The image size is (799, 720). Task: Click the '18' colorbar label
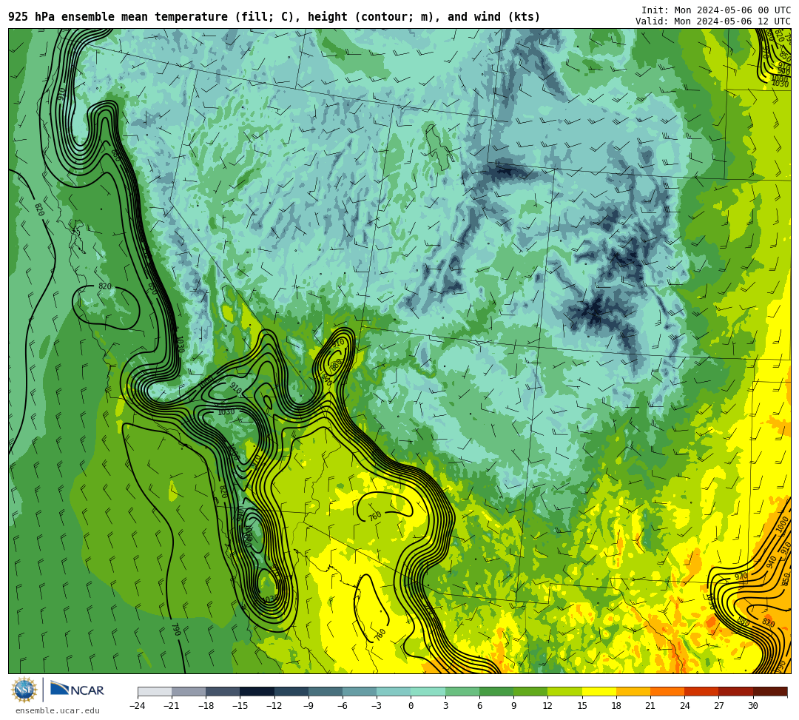(x=616, y=706)
